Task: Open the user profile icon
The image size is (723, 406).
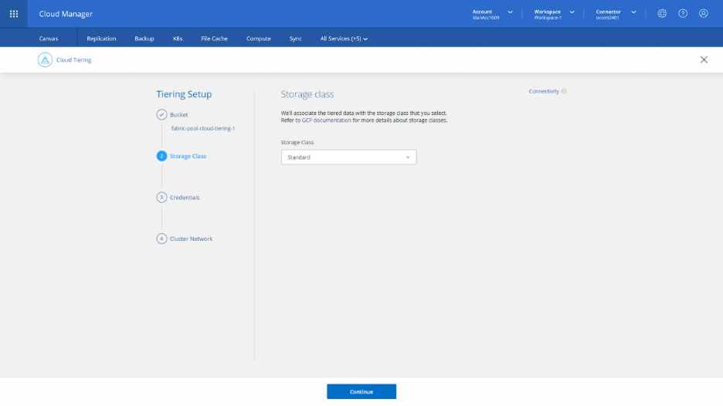Action: [x=704, y=13]
